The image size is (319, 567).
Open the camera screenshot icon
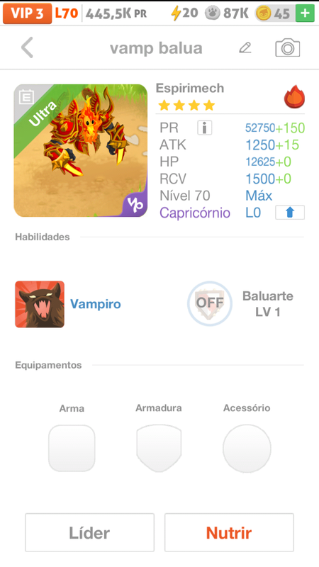point(288,47)
